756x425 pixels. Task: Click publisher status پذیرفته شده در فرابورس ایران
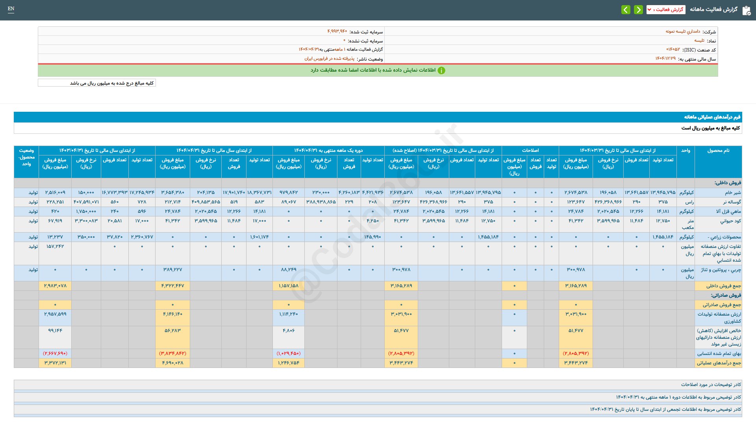click(329, 59)
